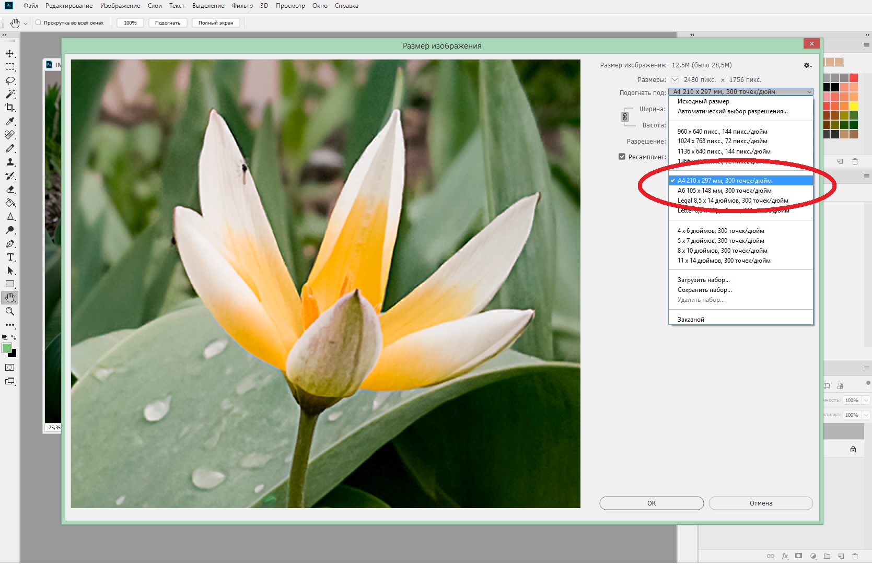Select the Move tool
872x564 pixels.
[10, 54]
